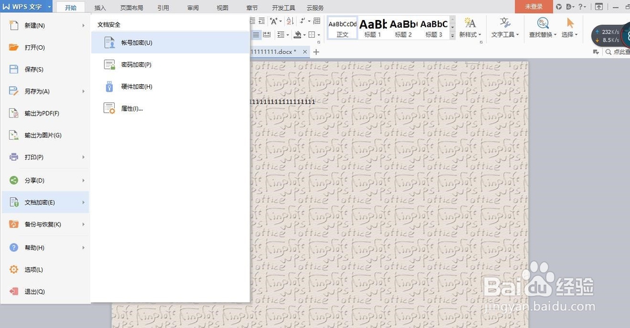Open the 审阅 ribbon tab
This screenshot has width=630, height=328.
point(193,8)
